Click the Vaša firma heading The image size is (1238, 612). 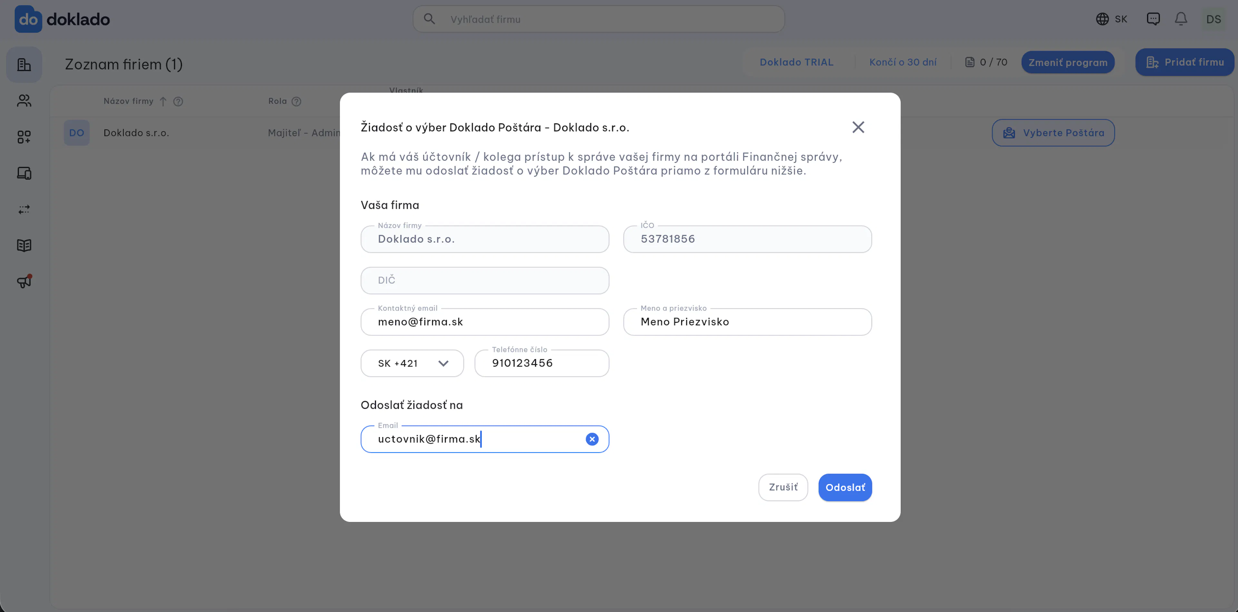tap(390, 206)
